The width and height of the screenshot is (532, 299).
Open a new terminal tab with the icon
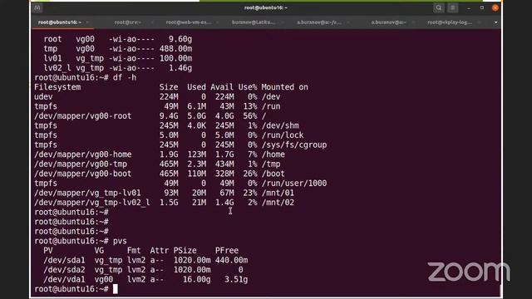point(37,7)
